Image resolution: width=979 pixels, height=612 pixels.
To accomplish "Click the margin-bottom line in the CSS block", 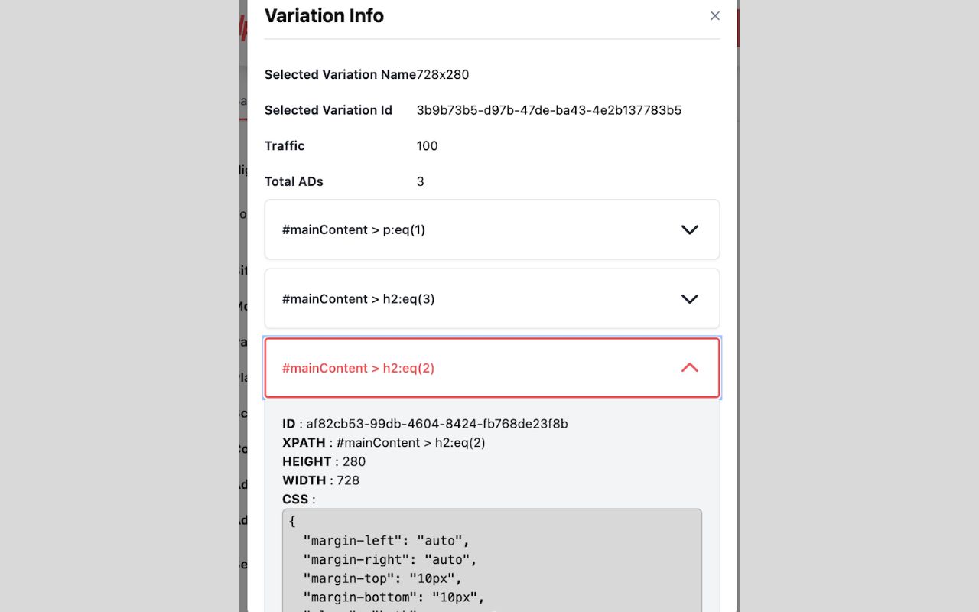I will click(x=394, y=597).
